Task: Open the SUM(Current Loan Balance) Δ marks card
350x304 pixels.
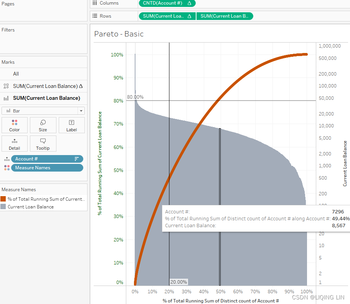Action: pyautogui.click(x=43, y=86)
